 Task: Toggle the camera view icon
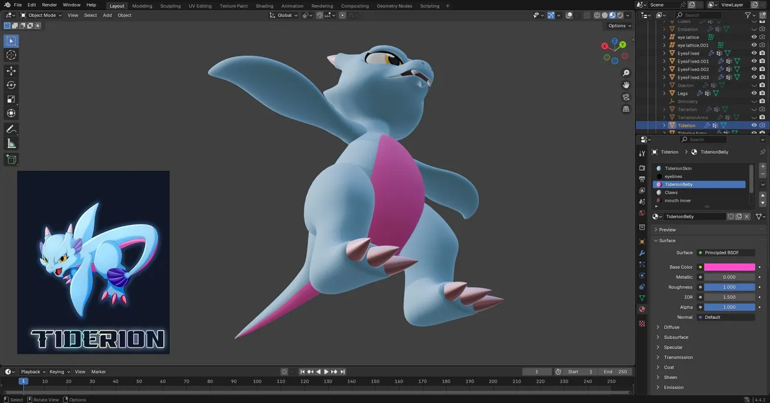coord(626,97)
